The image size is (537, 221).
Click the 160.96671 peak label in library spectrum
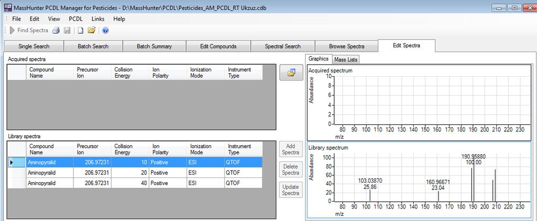pos(438,182)
